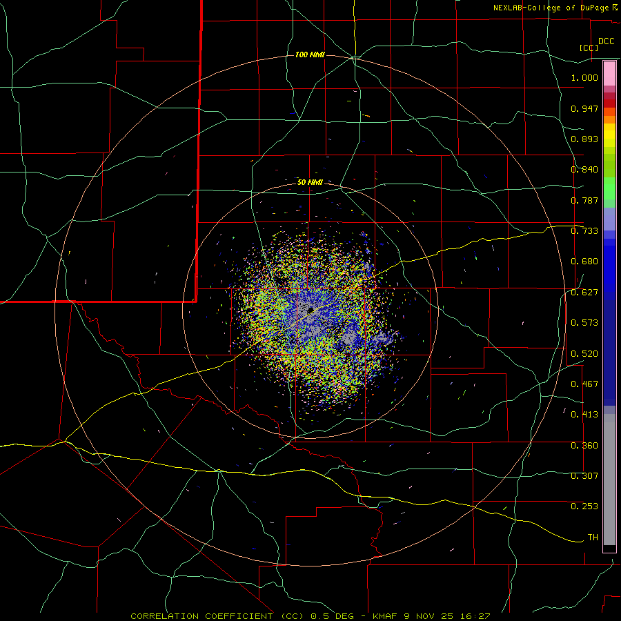Select the 0.520 scale value
This screenshot has width=621, height=621.
tap(584, 354)
